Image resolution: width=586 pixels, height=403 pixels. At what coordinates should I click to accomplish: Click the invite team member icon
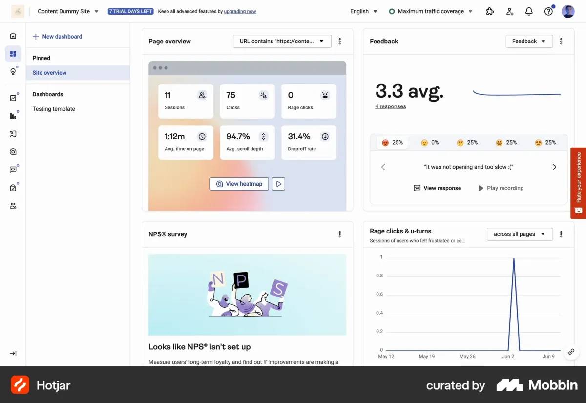click(510, 11)
